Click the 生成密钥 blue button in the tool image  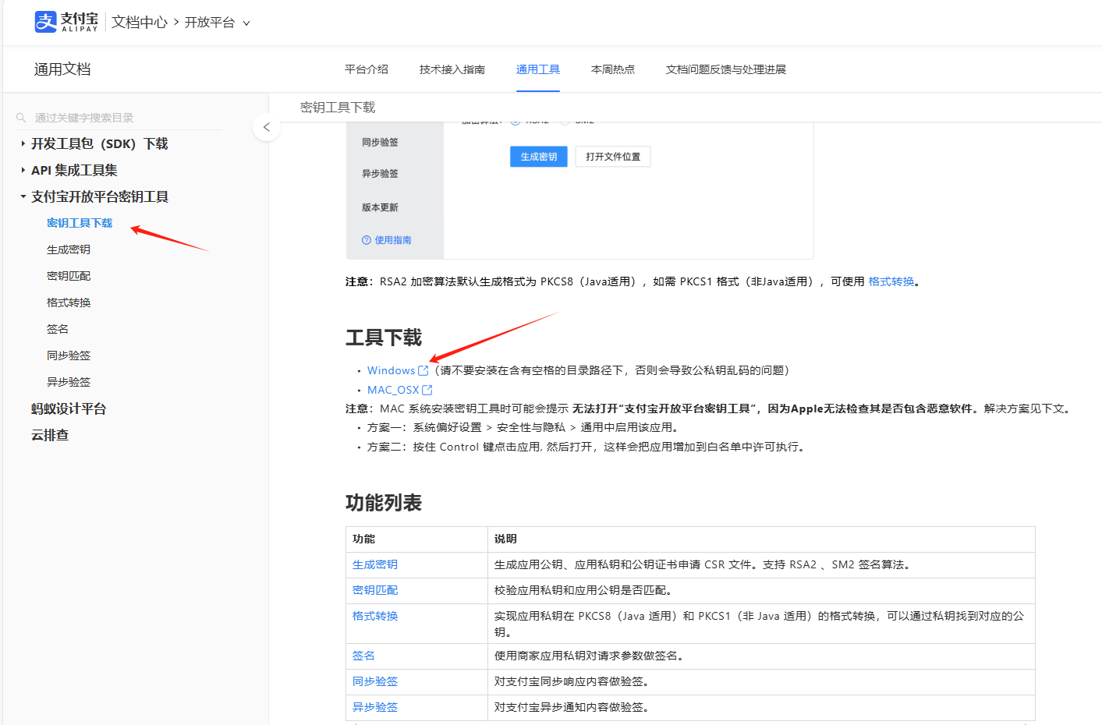point(539,157)
